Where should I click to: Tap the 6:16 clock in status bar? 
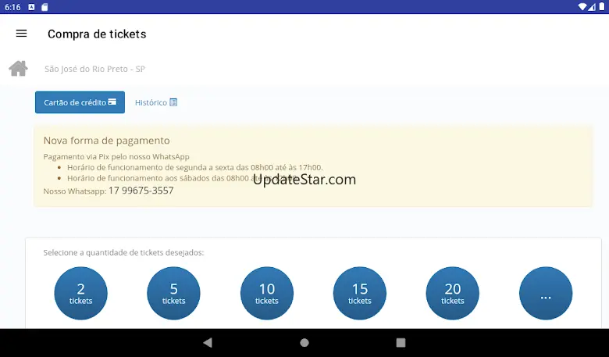tap(12, 7)
